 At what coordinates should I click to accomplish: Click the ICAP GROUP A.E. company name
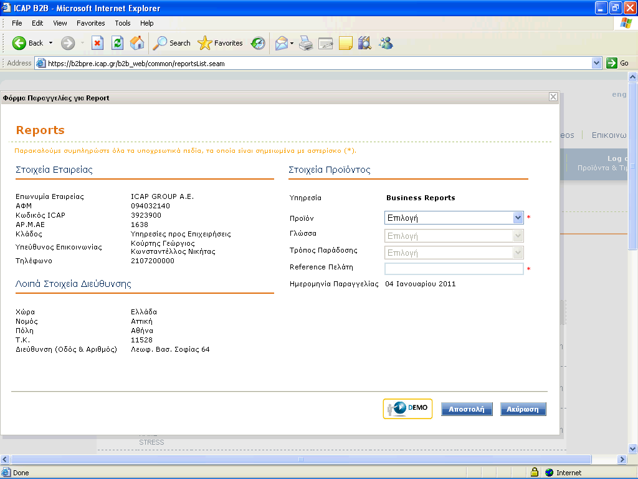coord(163,196)
